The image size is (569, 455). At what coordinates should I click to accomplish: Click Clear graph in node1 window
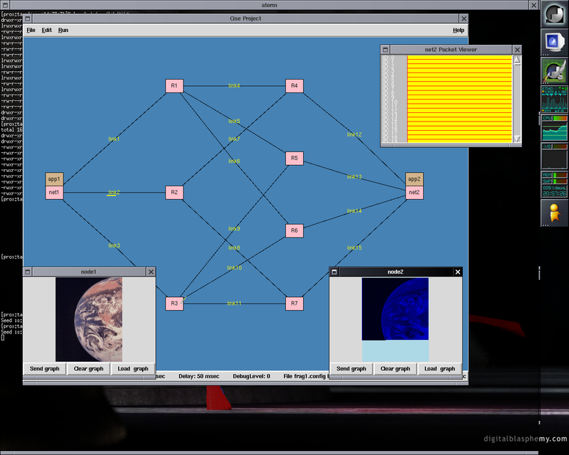(x=88, y=369)
